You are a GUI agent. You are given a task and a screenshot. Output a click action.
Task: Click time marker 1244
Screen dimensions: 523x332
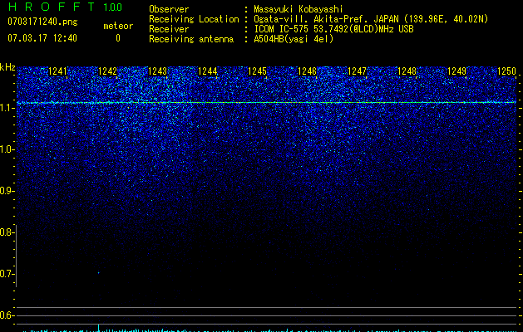click(x=208, y=71)
